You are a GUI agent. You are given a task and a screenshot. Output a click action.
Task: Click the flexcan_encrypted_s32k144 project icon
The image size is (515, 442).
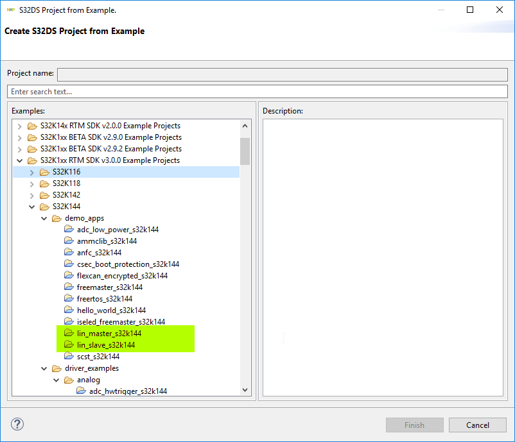coord(69,275)
